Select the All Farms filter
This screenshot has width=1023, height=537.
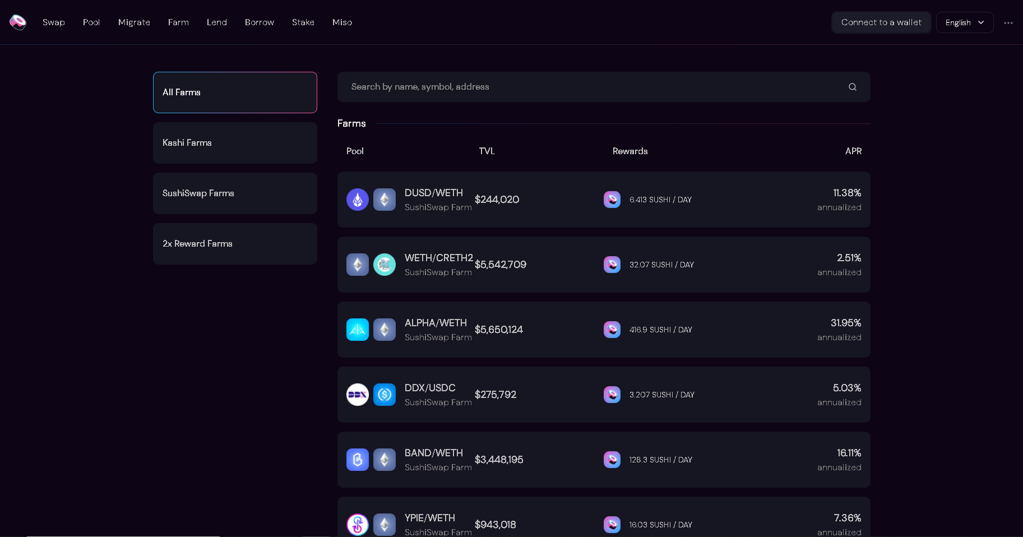pos(235,92)
